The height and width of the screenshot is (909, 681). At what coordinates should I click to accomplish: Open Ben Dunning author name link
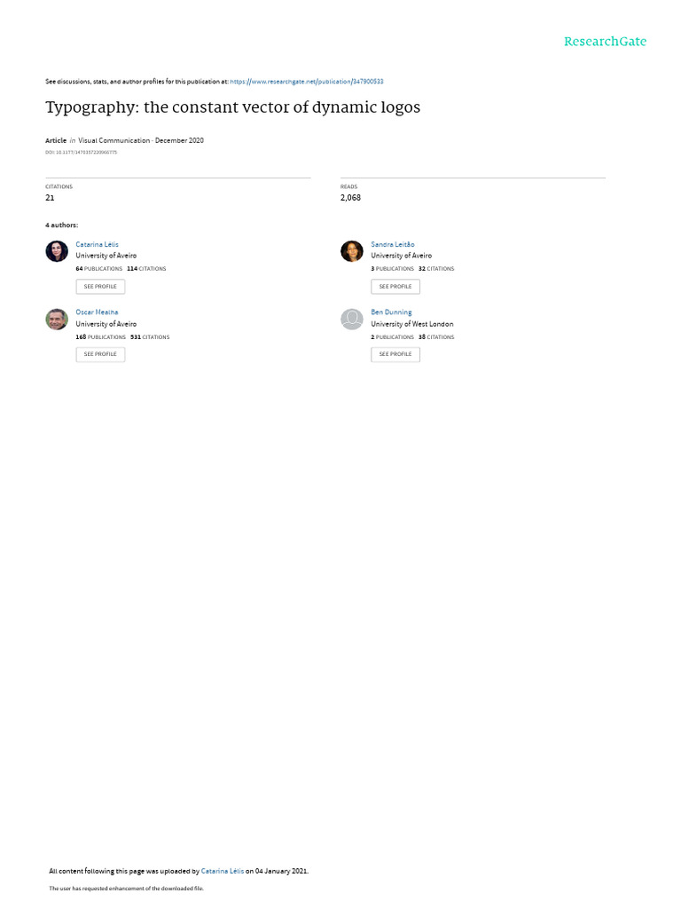click(x=391, y=312)
